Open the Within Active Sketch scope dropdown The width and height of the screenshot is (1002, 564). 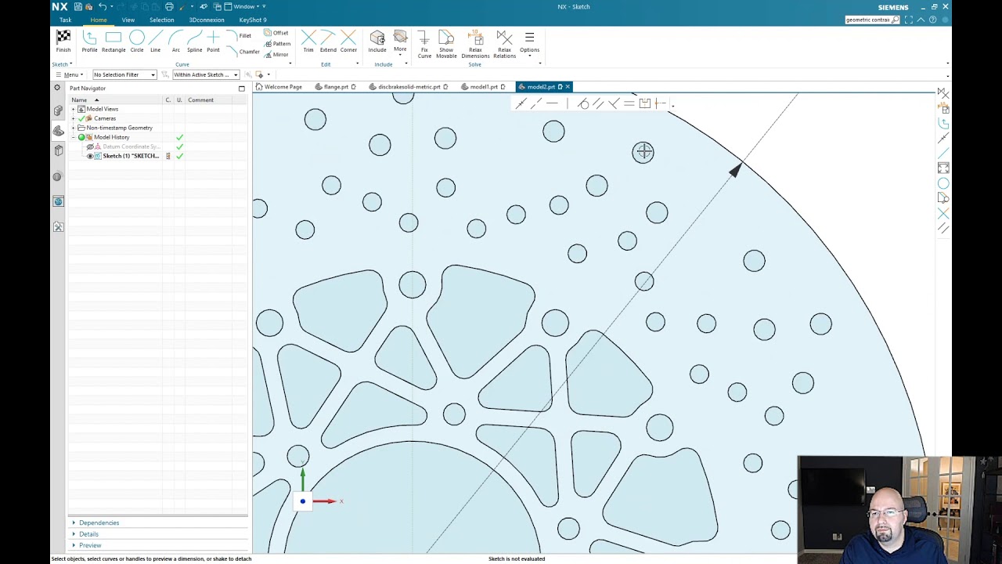(x=206, y=74)
